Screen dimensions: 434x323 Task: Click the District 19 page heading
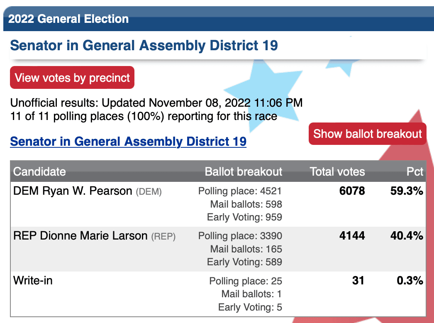click(144, 45)
